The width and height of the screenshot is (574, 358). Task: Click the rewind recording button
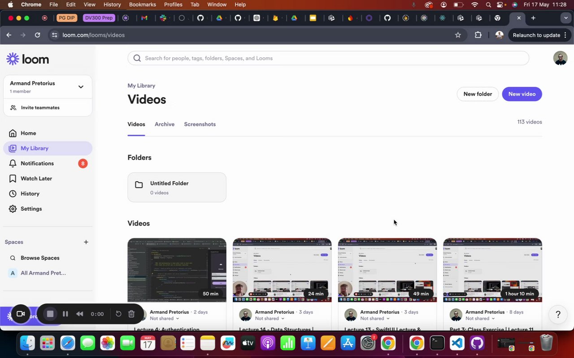[x=79, y=314]
